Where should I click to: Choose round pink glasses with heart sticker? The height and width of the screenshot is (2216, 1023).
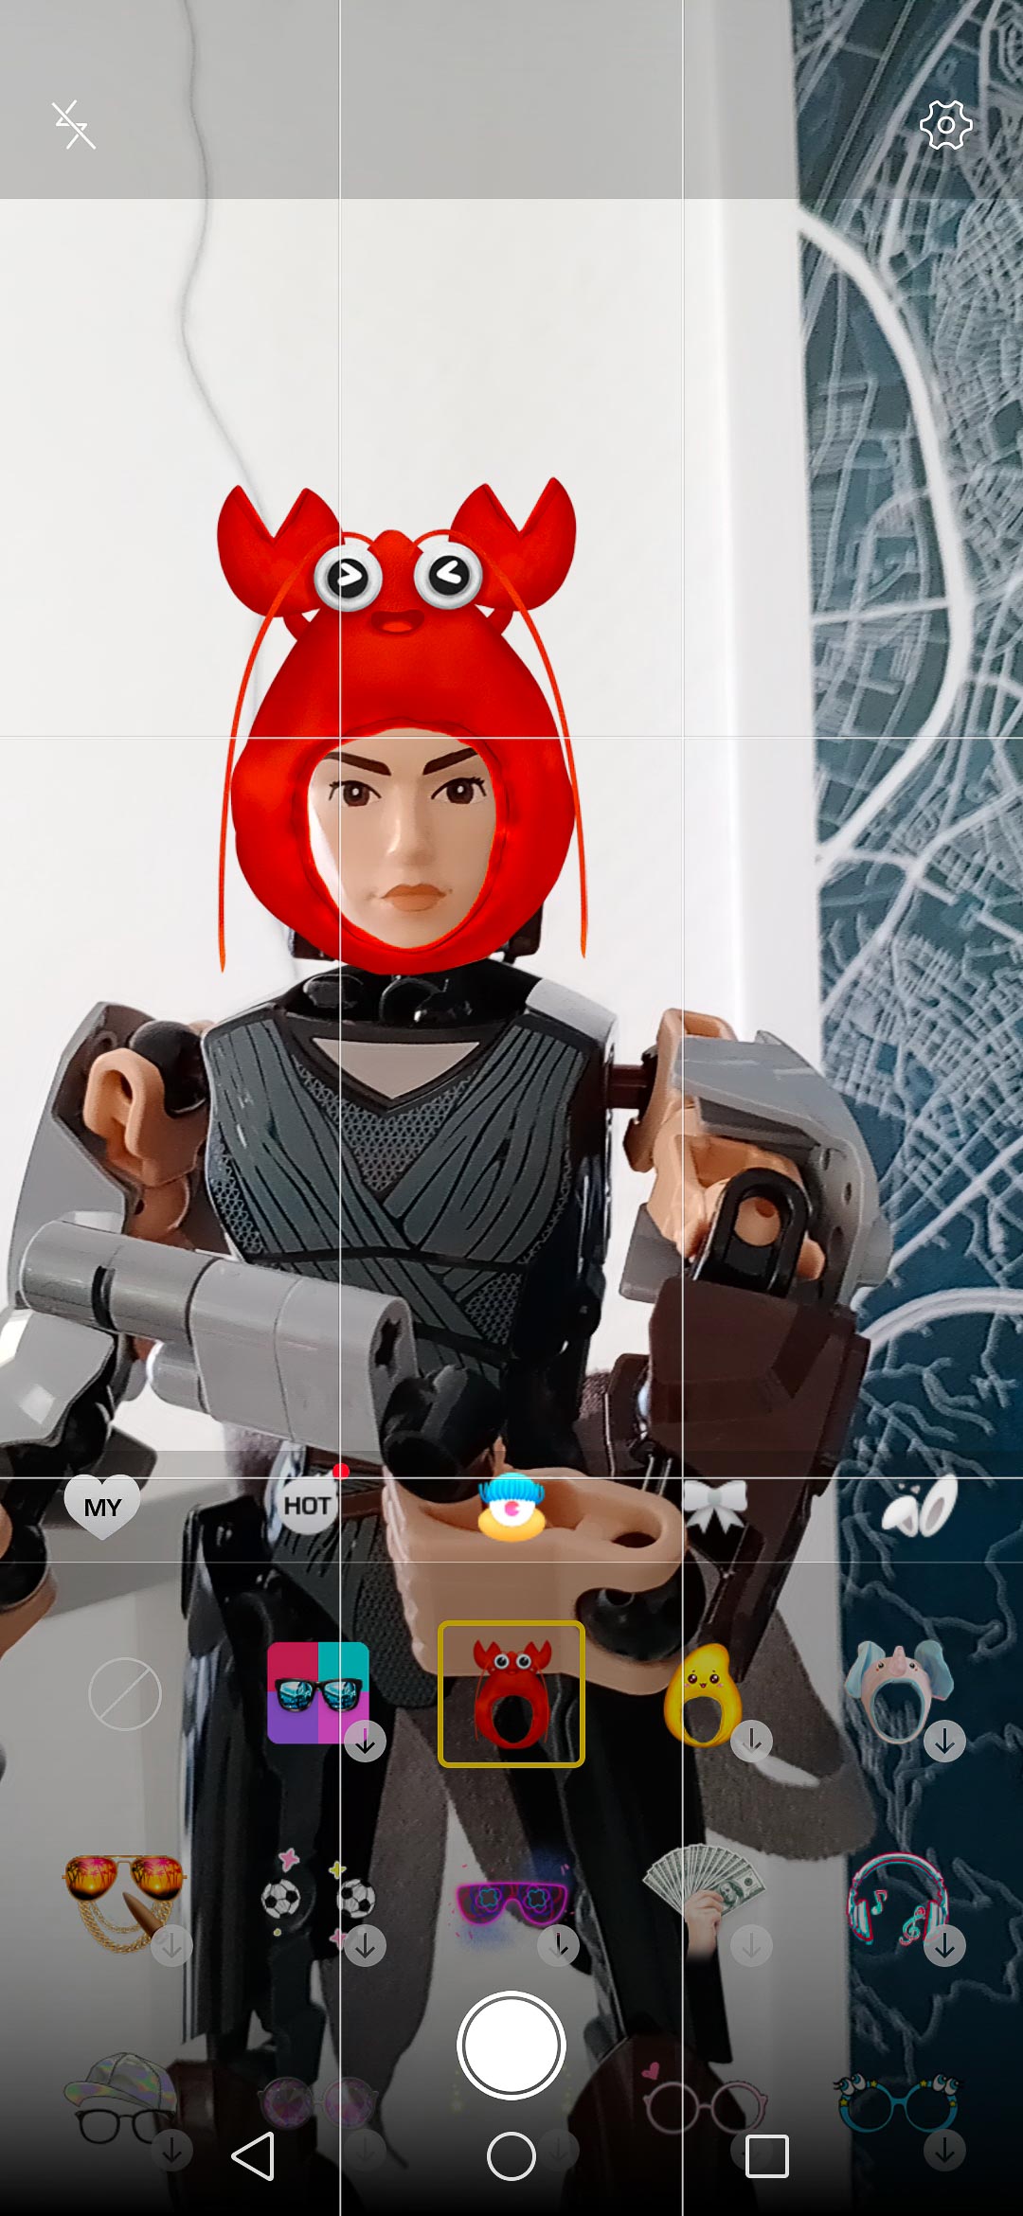click(x=705, y=2098)
